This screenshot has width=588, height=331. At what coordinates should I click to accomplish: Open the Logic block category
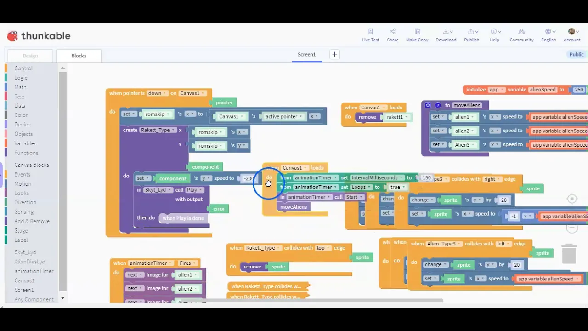click(21, 78)
